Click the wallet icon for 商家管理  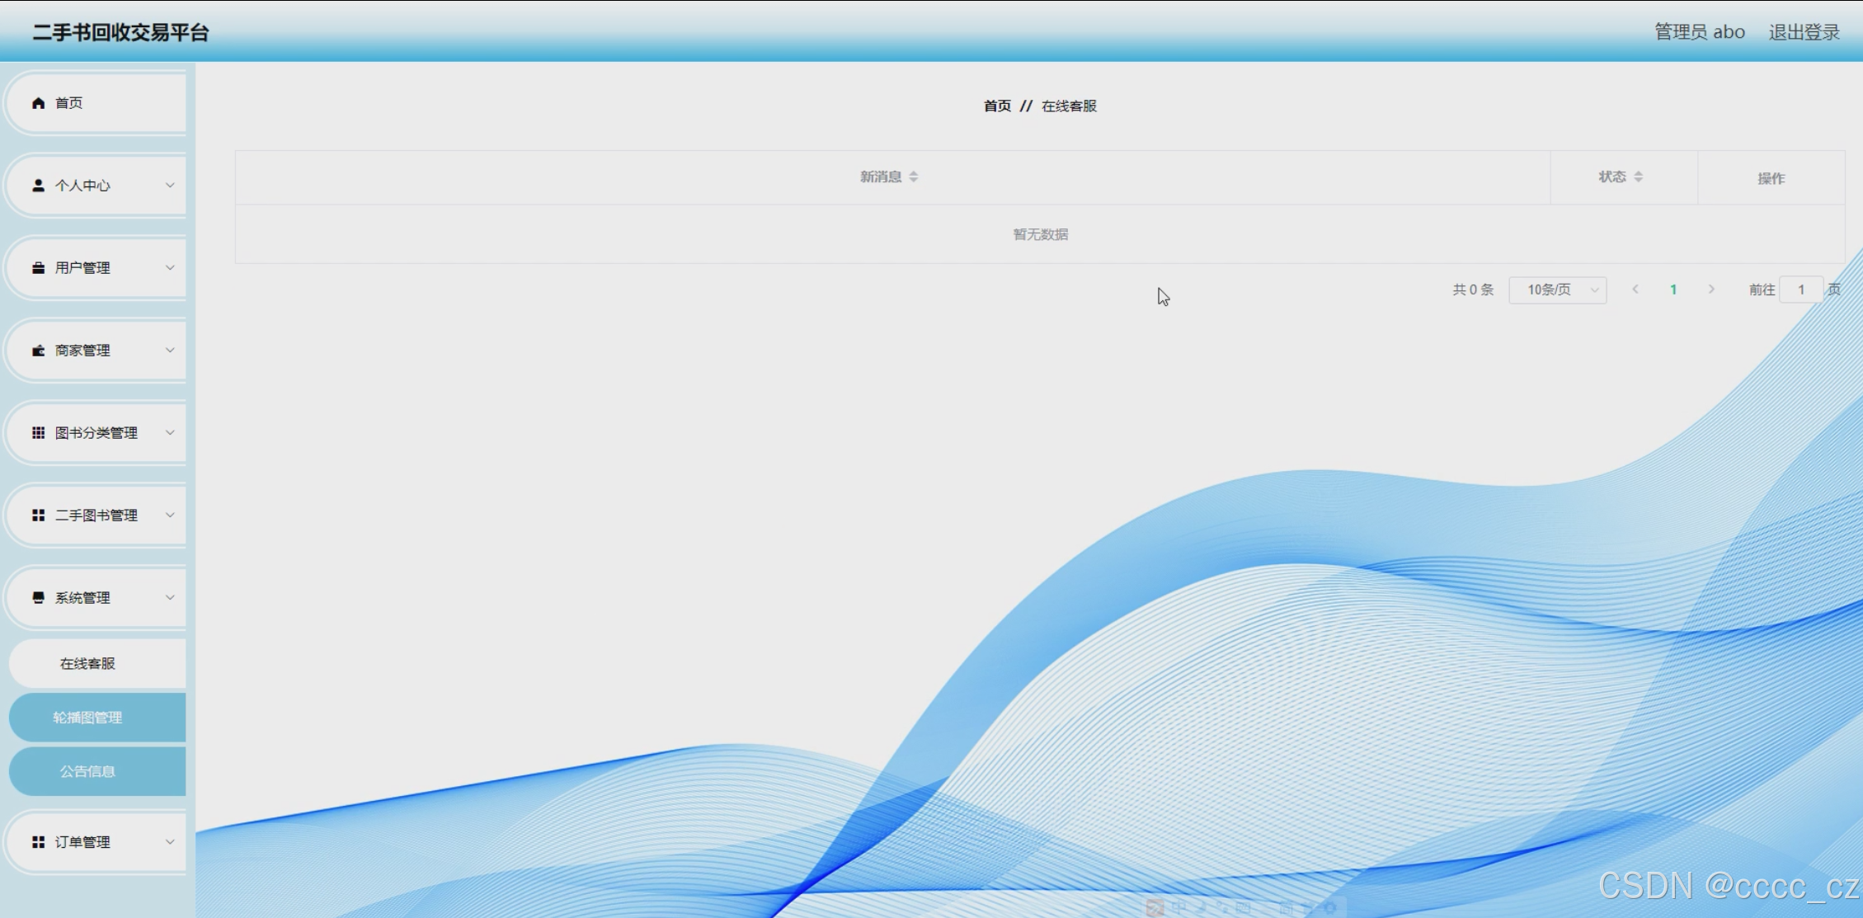coord(38,351)
